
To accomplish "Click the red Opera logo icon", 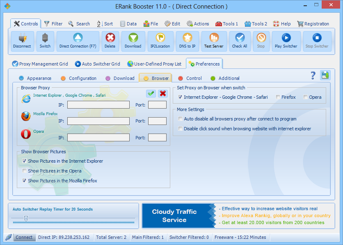I will click(26, 134).
